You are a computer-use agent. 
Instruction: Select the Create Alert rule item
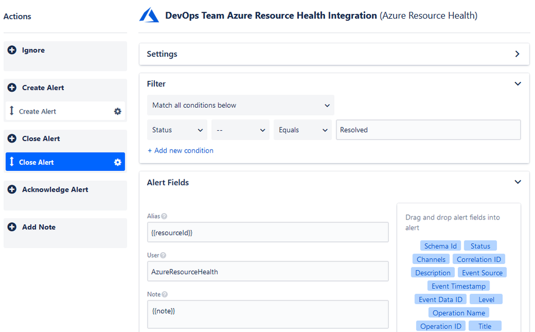[65, 111]
